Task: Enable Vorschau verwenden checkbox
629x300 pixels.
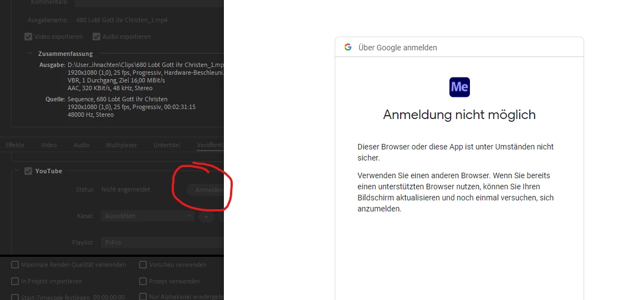Action: (x=143, y=265)
